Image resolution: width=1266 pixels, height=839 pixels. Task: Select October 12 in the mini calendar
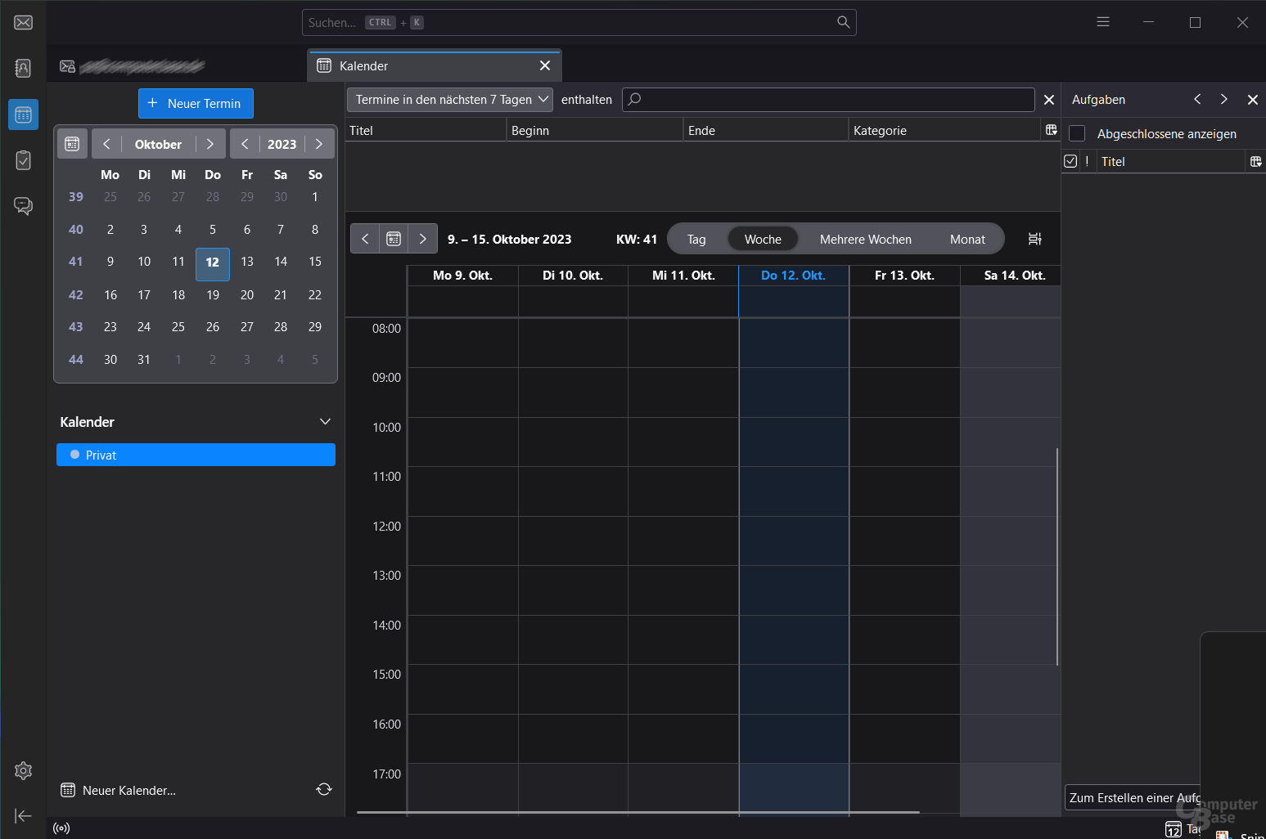213,262
